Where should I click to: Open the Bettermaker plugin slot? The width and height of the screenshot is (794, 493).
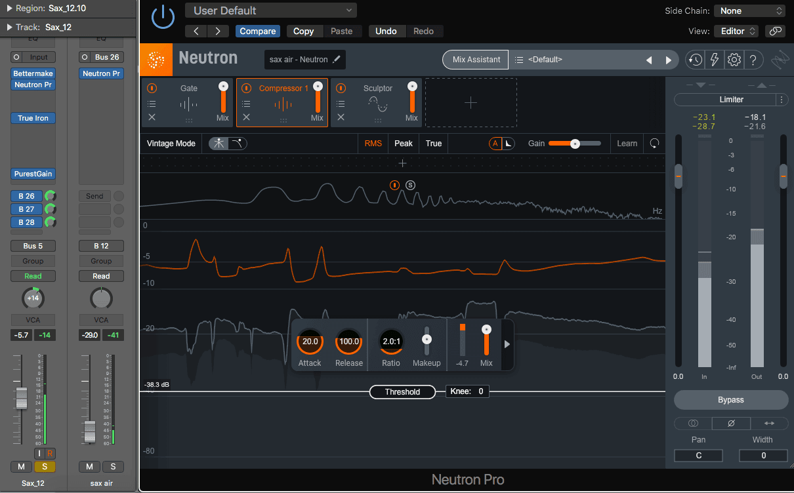(33, 73)
